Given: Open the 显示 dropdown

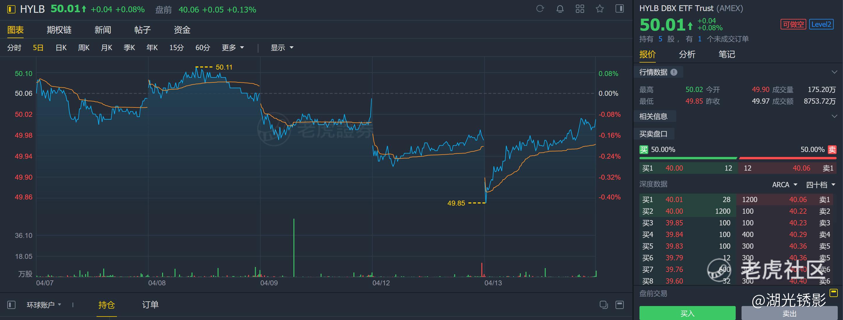Looking at the screenshot, I should (x=282, y=48).
